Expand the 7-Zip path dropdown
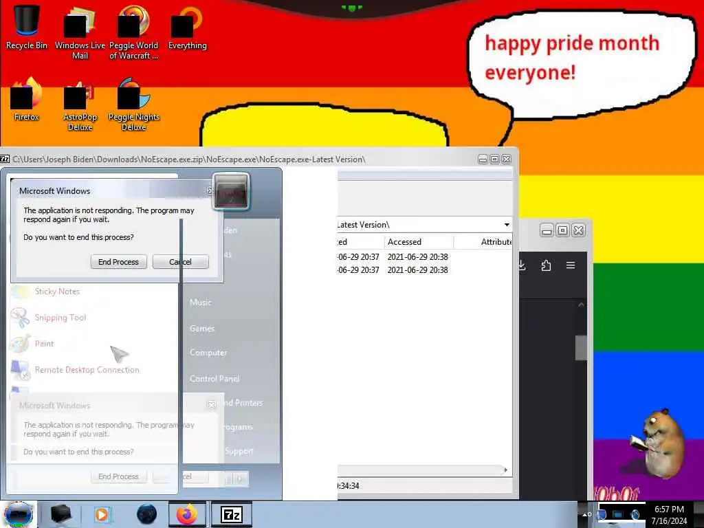 pyautogui.click(x=507, y=225)
